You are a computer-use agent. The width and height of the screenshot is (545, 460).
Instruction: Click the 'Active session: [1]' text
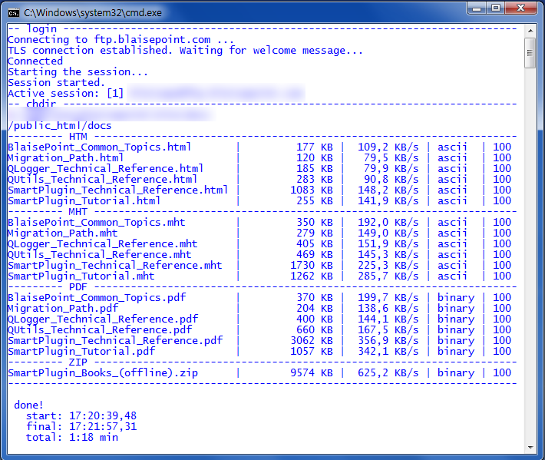point(65,93)
